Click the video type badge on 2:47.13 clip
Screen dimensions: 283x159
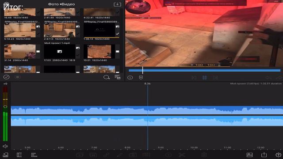coord(78,26)
